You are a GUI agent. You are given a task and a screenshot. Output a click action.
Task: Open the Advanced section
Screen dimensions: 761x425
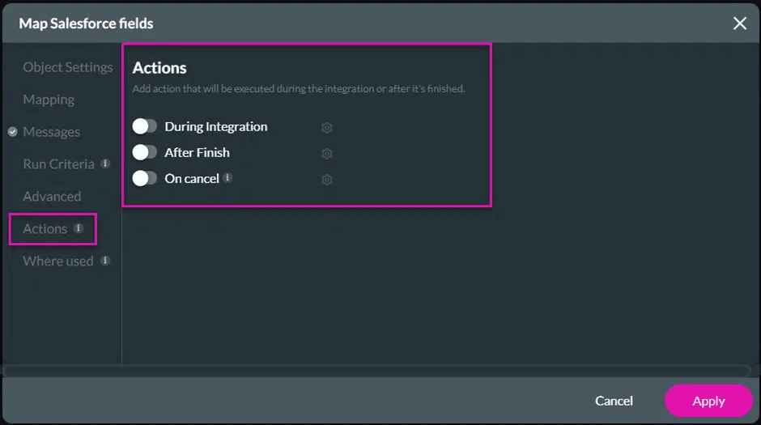tap(52, 197)
